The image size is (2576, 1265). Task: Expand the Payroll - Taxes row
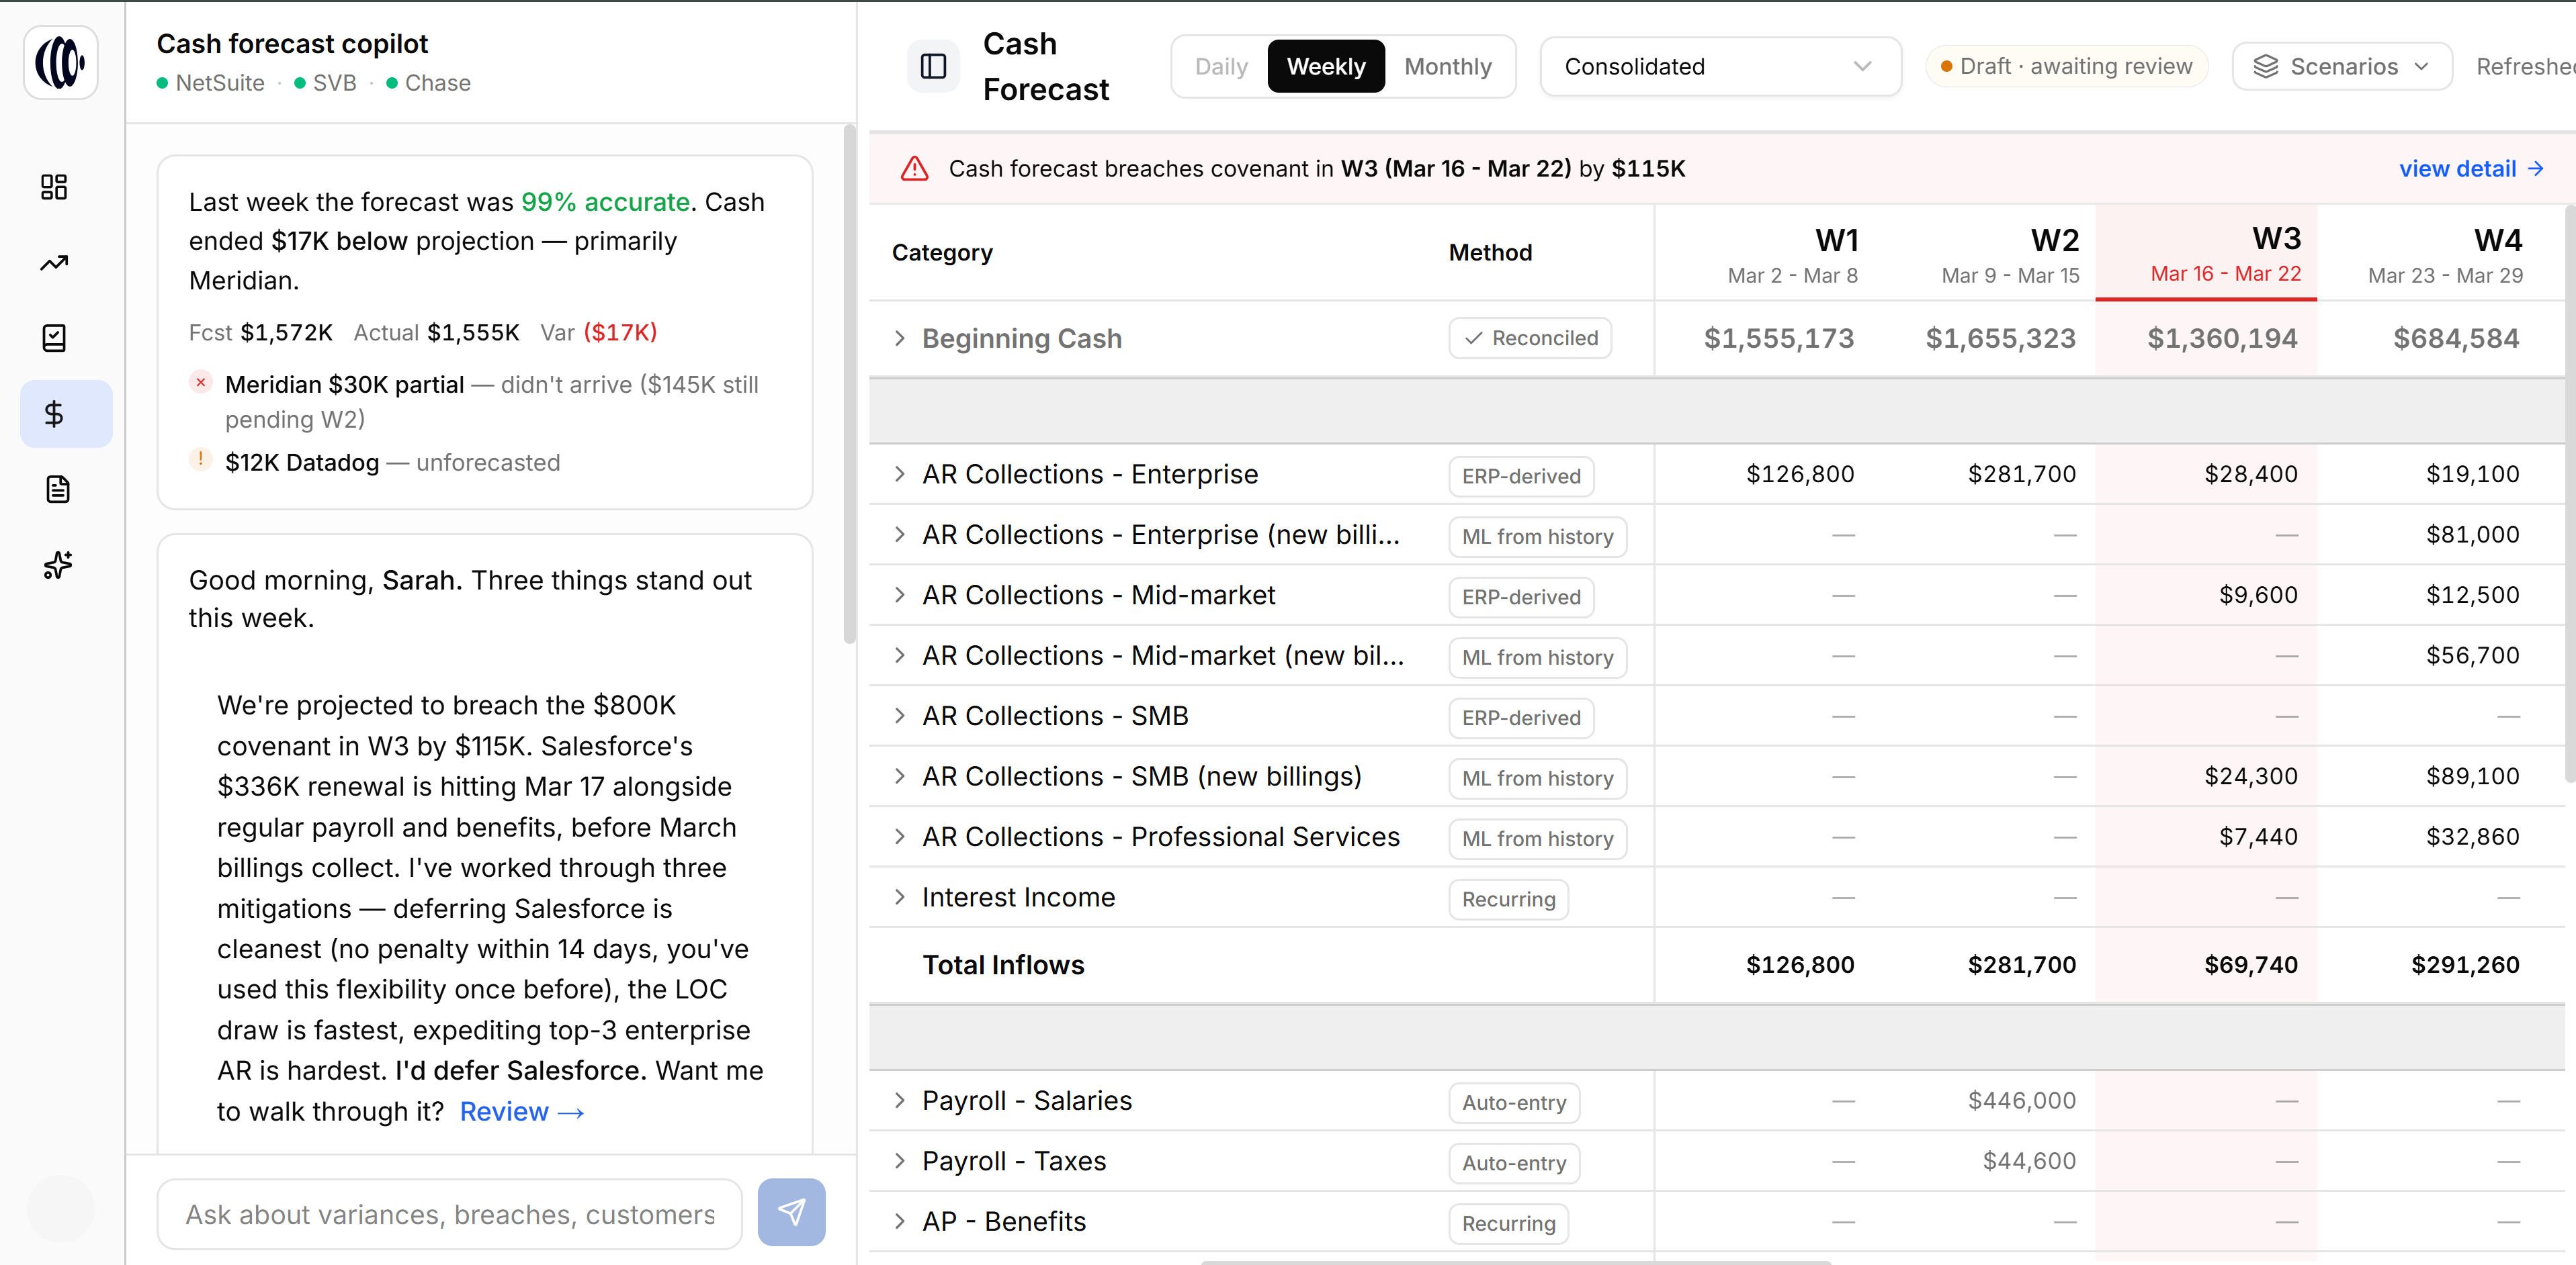click(x=899, y=1161)
